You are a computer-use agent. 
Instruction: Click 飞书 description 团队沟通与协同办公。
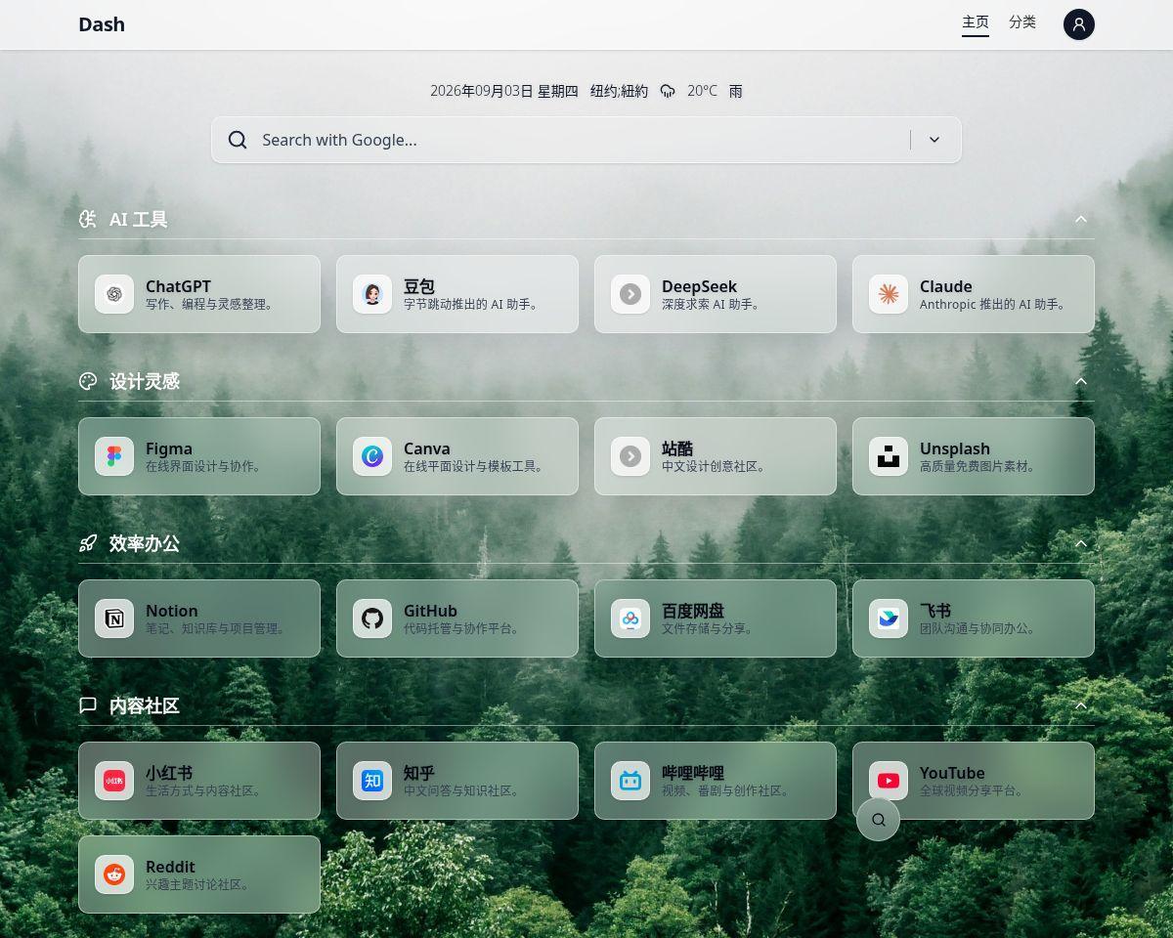[980, 628]
